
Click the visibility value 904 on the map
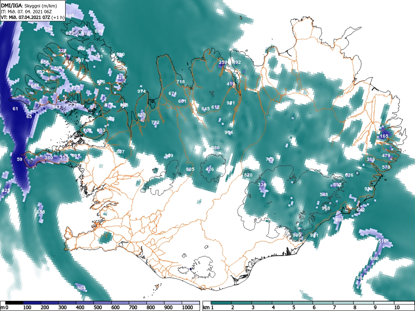(x=229, y=132)
